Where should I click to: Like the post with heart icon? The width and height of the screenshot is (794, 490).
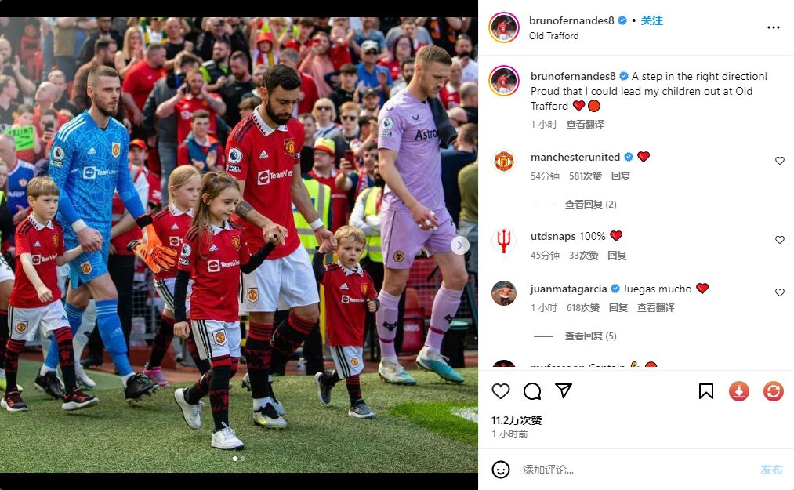[501, 391]
